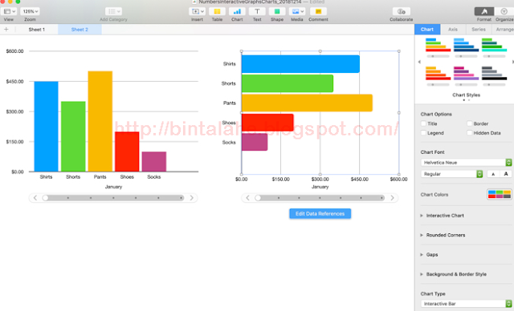Add a new sheet with plus icon
Image resolution: width=514 pixels, height=311 pixels.
tap(6, 30)
